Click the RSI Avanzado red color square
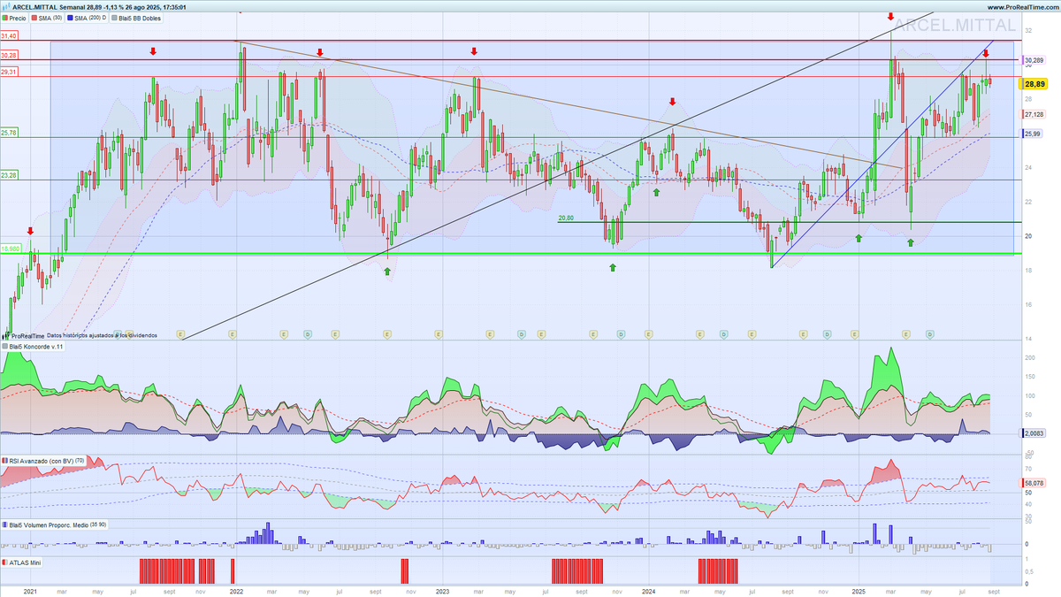This screenshot has width=1061, height=597. coord(4,461)
